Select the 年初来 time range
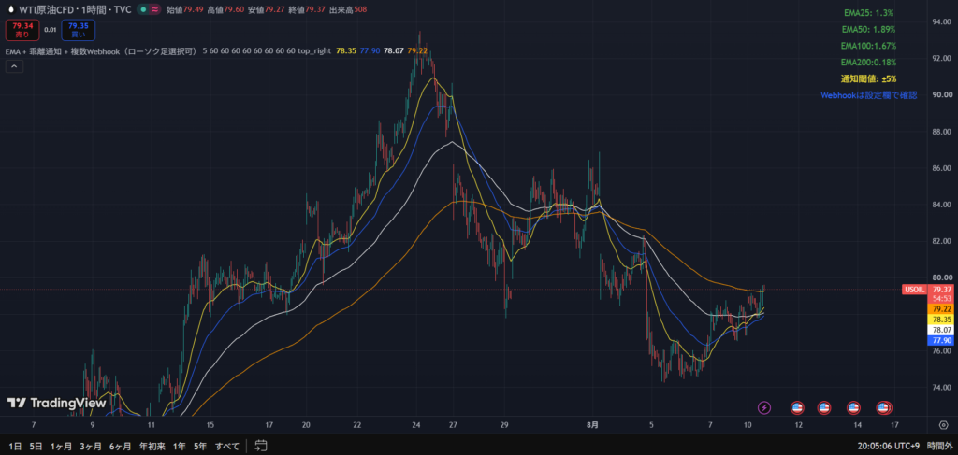Viewport: 958px width, 455px height. click(152, 446)
